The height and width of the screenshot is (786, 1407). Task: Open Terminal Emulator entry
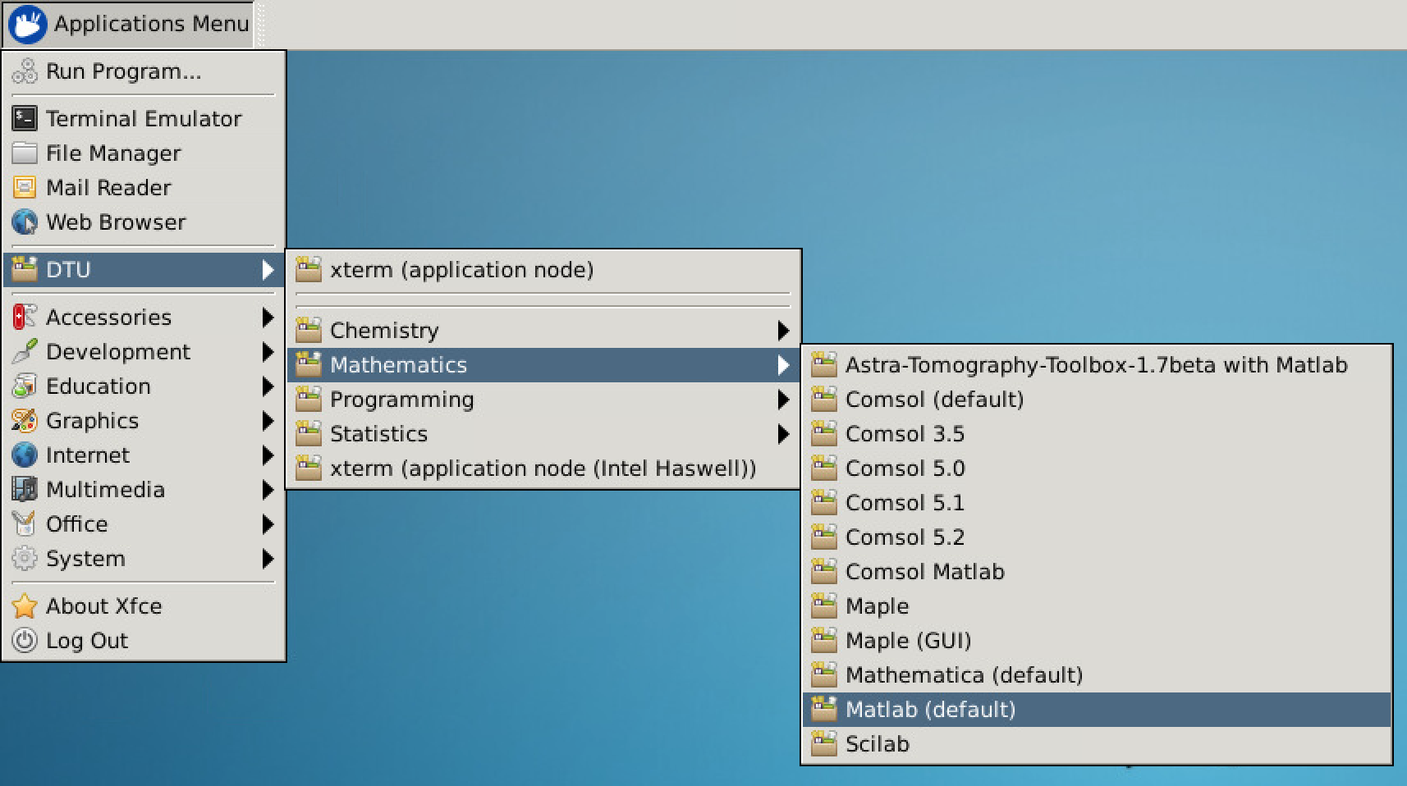click(x=144, y=119)
